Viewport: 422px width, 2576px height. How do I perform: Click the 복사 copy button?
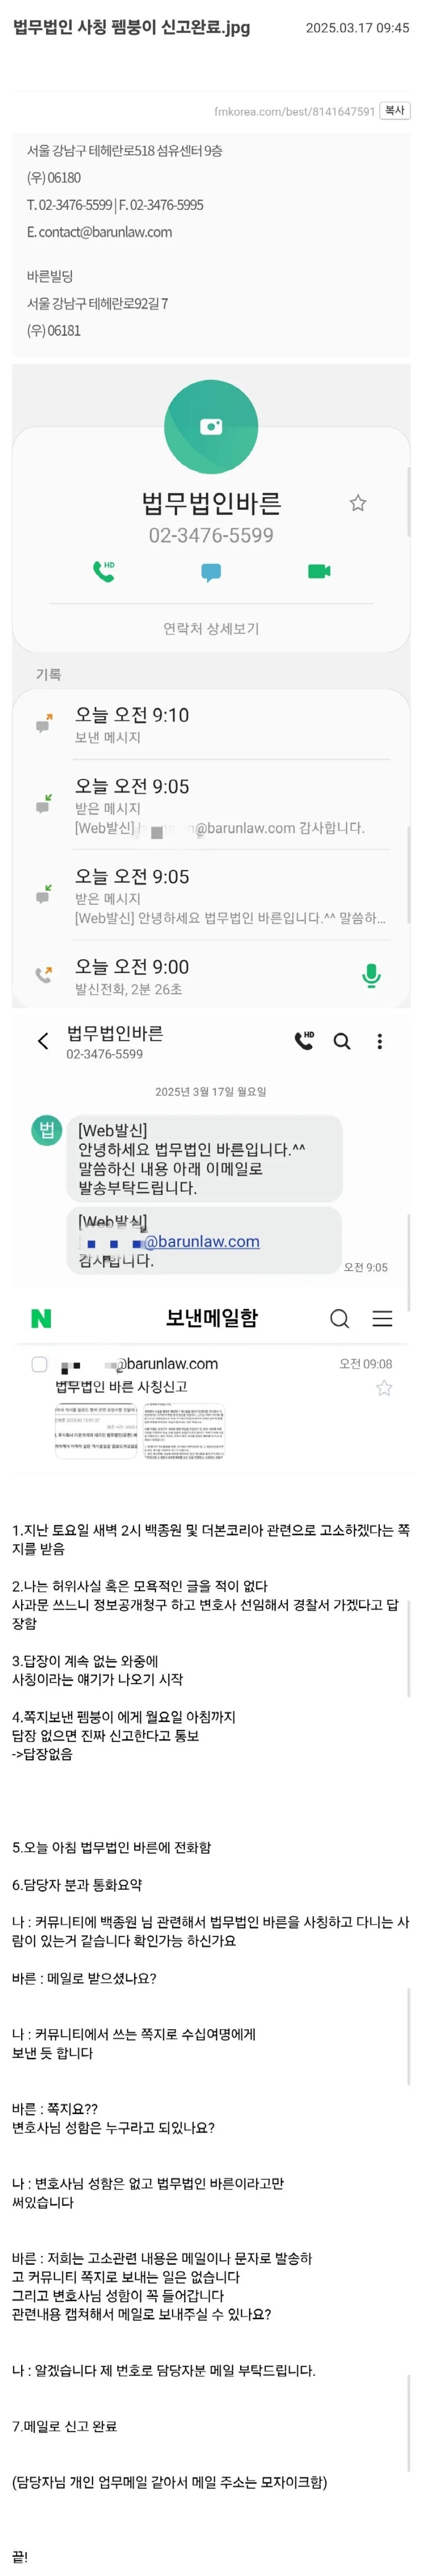(395, 111)
